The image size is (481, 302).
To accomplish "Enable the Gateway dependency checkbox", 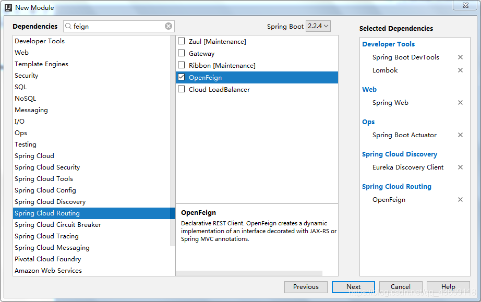I will [182, 53].
